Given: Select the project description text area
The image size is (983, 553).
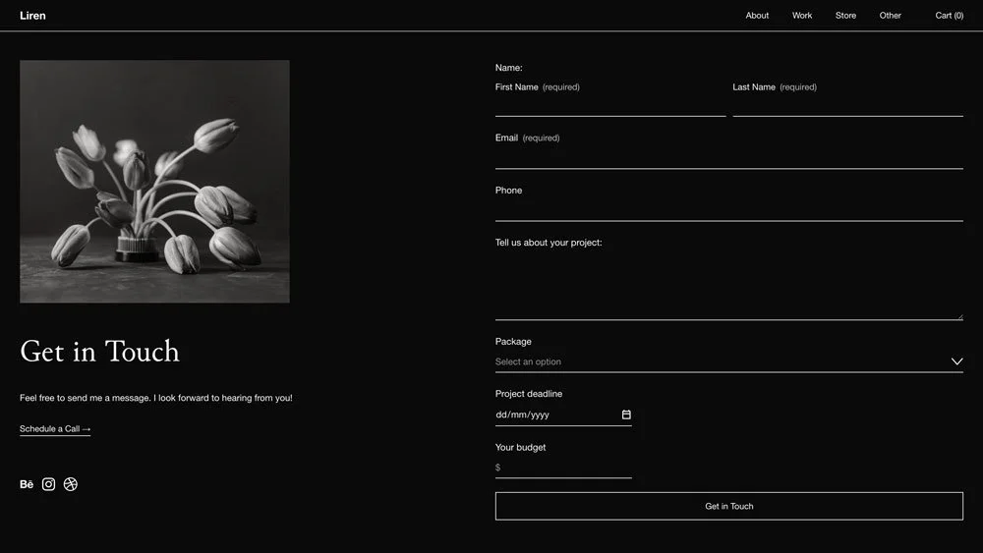Looking at the screenshot, I should coord(729,286).
